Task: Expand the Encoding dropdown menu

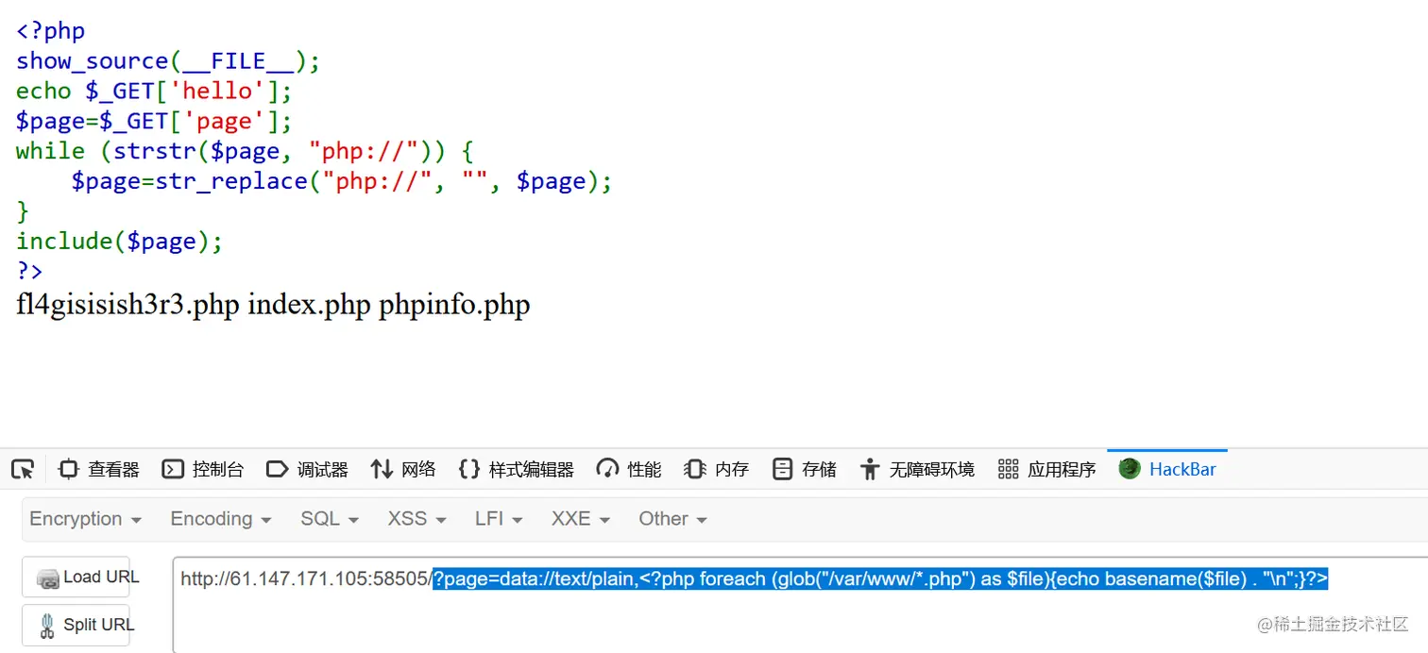Action: pyautogui.click(x=220, y=519)
